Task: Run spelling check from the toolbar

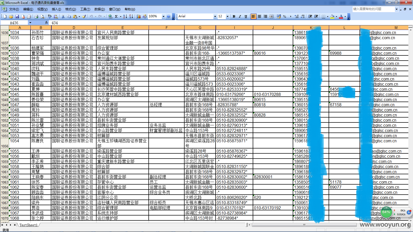Action: coord(50,16)
